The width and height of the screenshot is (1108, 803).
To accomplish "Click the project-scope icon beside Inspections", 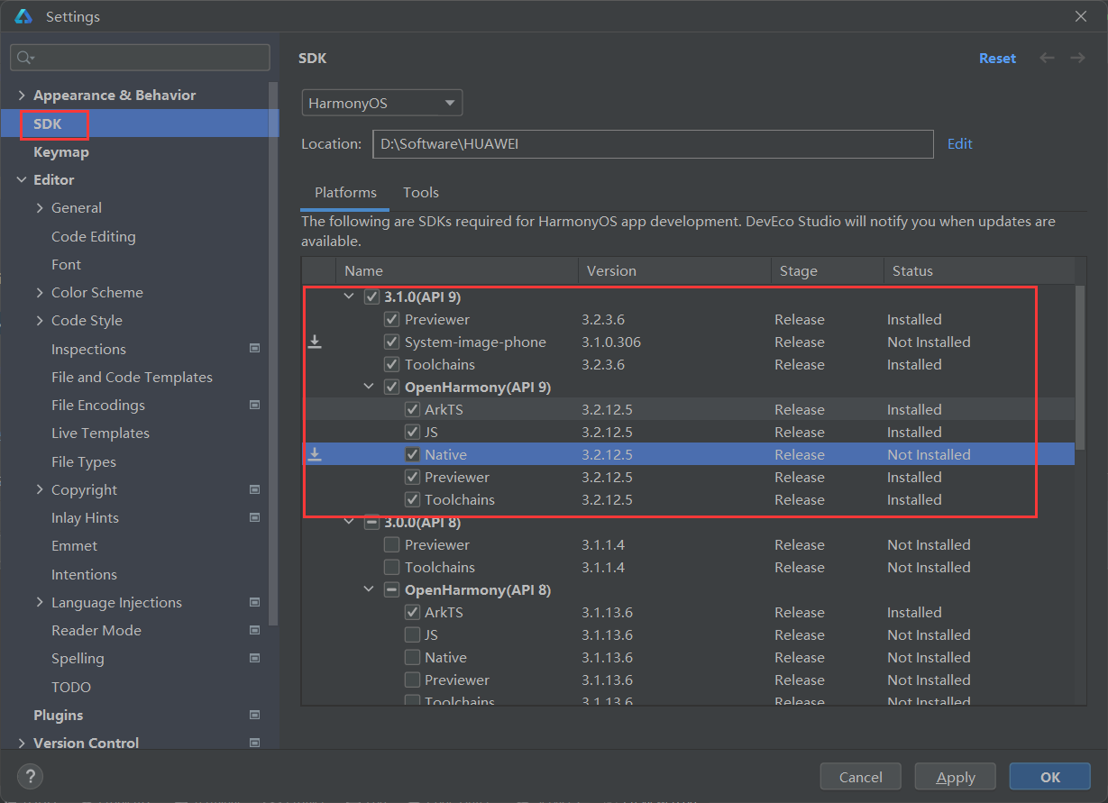I will pyautogui.click(x=254, y=349).
